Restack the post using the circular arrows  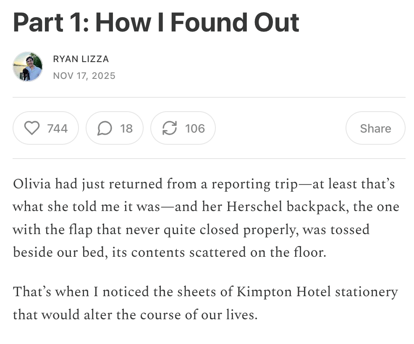click(170, 128)
